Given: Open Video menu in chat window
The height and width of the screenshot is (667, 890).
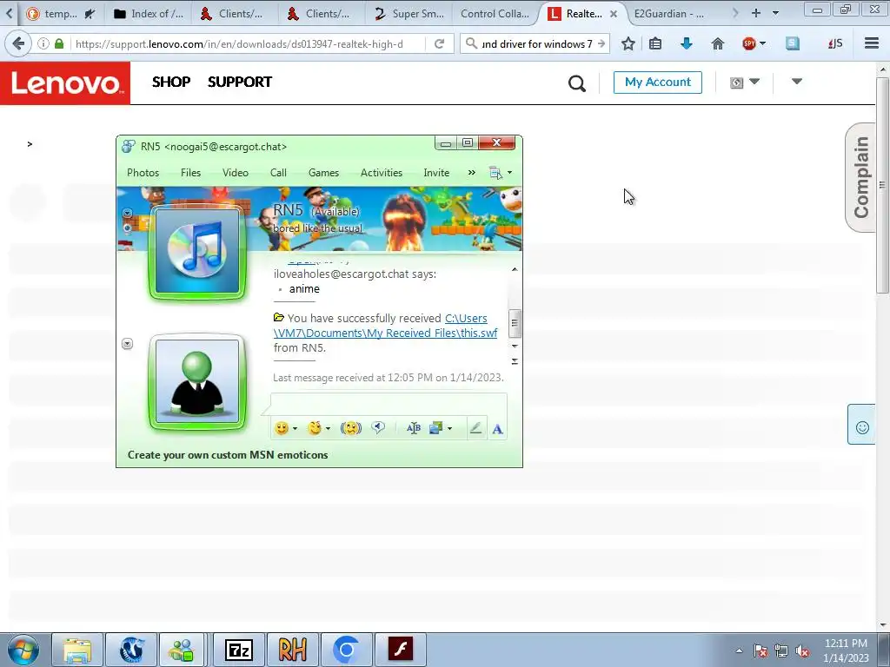Looking at the screenshot, I should [x=236, y=173].
